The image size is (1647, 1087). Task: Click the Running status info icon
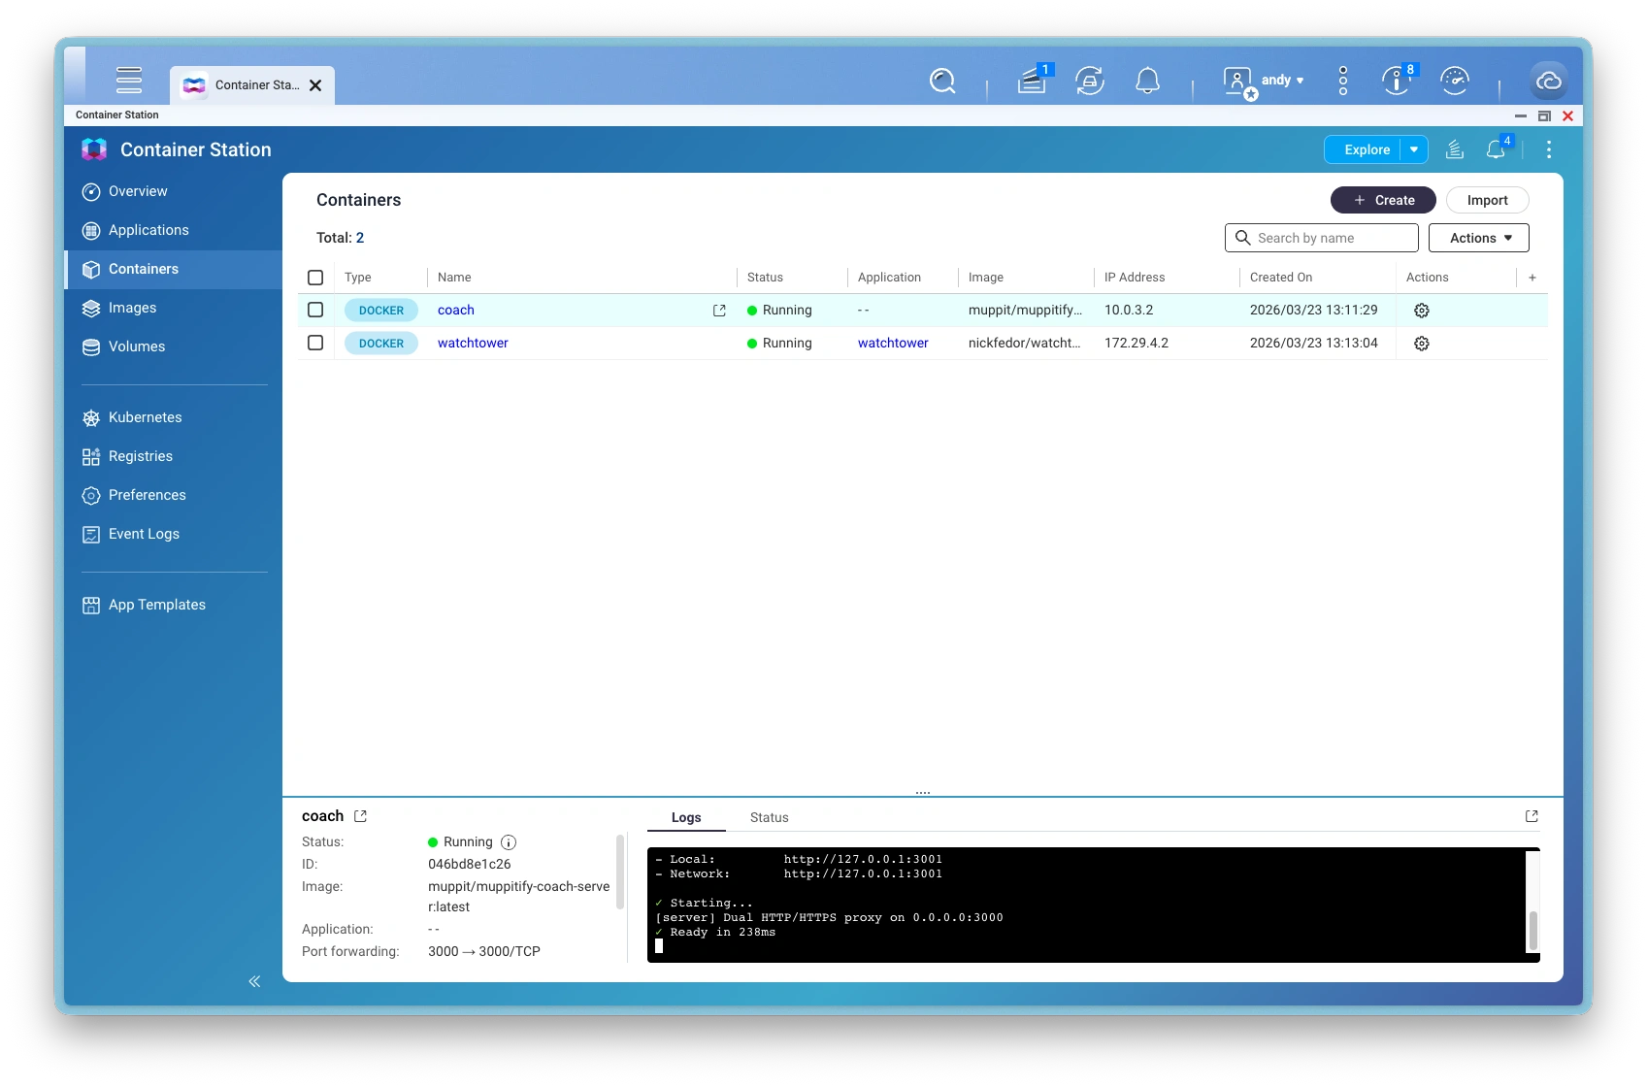509,842
